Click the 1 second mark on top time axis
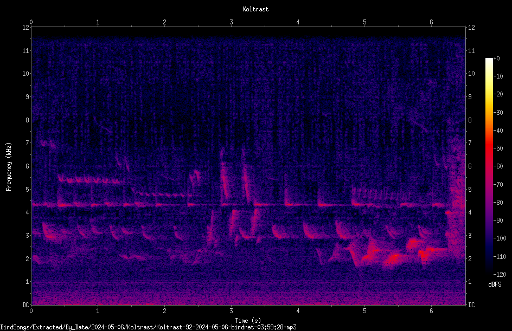The image size is (512, 331). coord(98,22)
